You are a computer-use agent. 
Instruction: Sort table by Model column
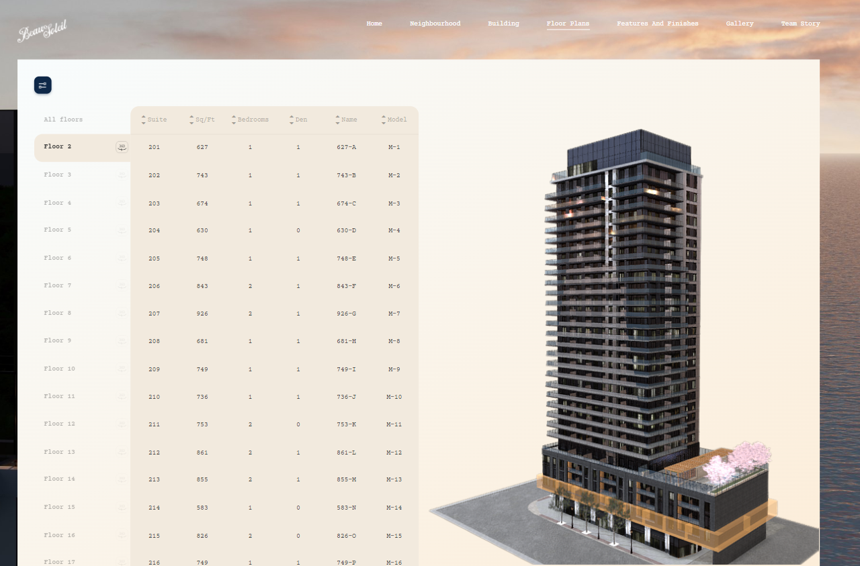(394, 120)
